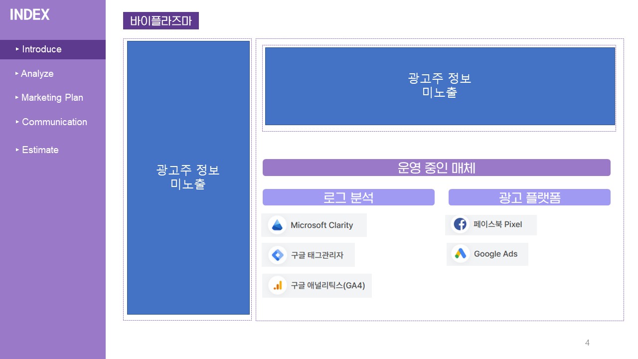Screen dimensions: 638x359
Task: Jump to the Estimate section
Action: pyautogui.click(x=40, y=150)
